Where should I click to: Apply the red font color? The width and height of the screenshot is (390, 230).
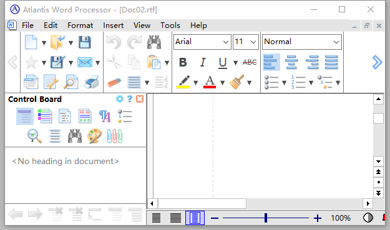(x=210, y=82)
